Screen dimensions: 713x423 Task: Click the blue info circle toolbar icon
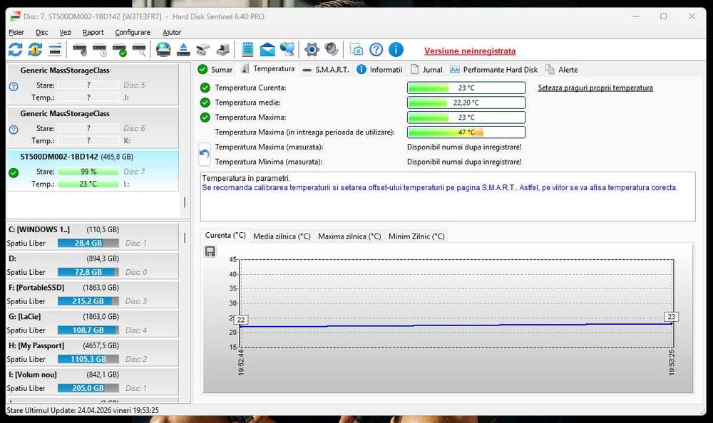[x=396, y=50]
